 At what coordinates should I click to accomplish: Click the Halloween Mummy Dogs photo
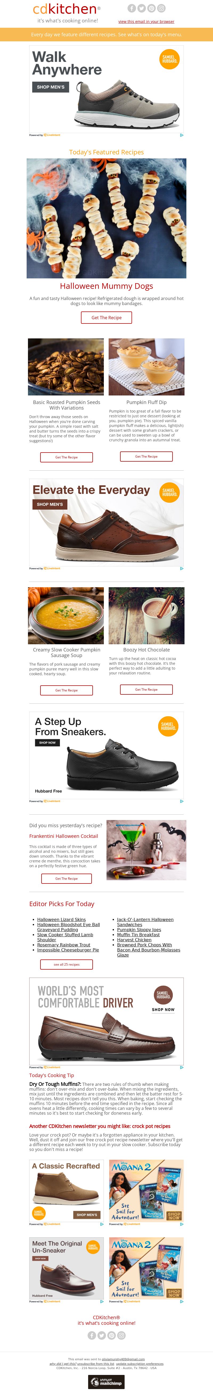106,218
